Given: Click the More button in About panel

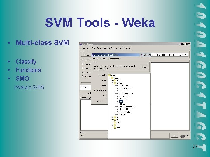Looking at the screenshot, I should pos(144,67).
